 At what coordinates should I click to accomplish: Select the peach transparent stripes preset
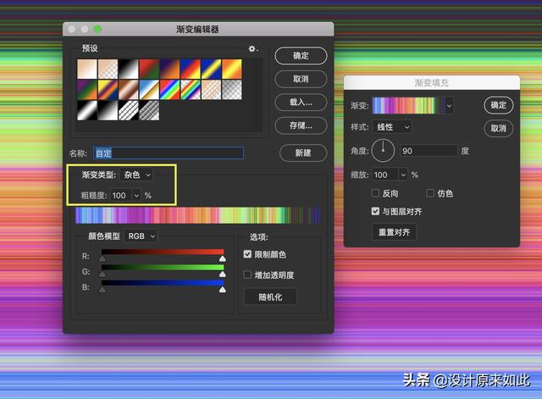pyautogui.click(x=211, y=90)
